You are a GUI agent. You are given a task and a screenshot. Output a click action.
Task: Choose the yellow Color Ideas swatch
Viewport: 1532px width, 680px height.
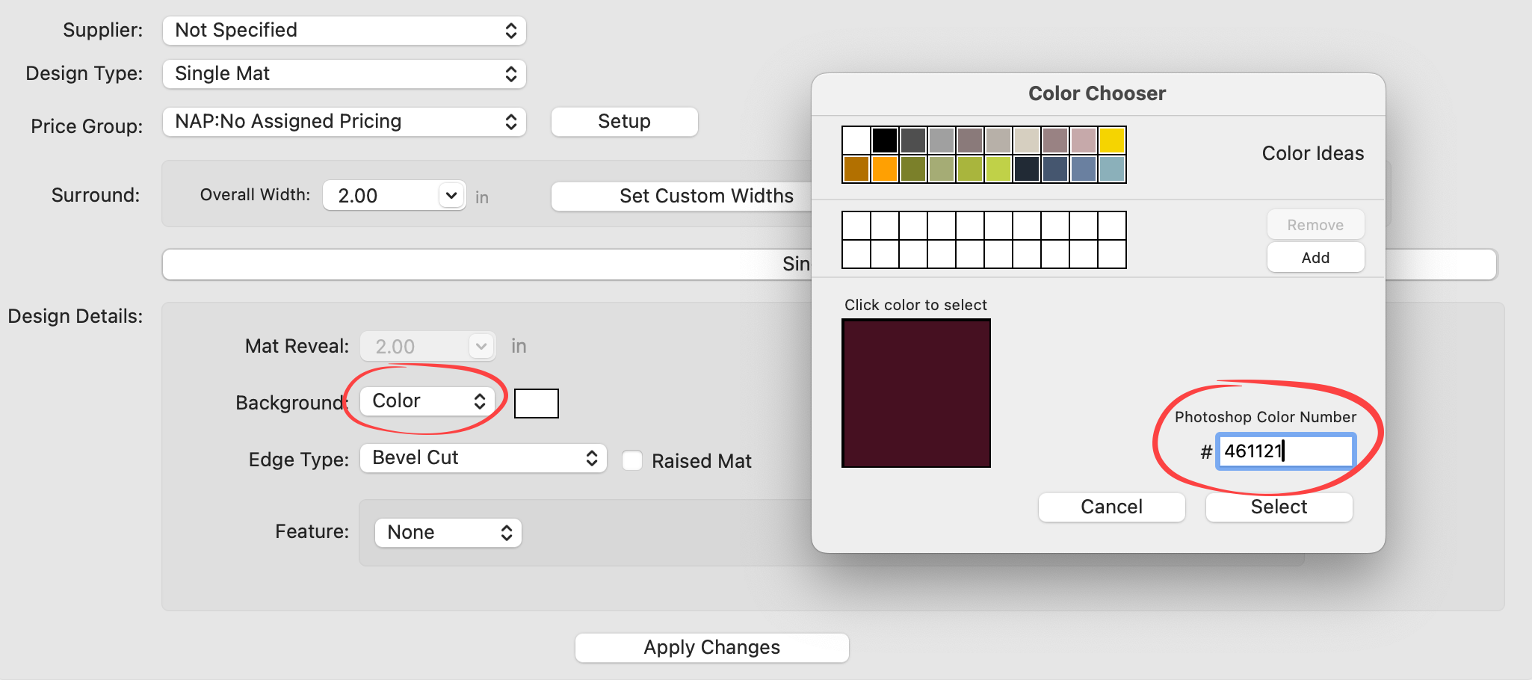tap(1112, 140)
